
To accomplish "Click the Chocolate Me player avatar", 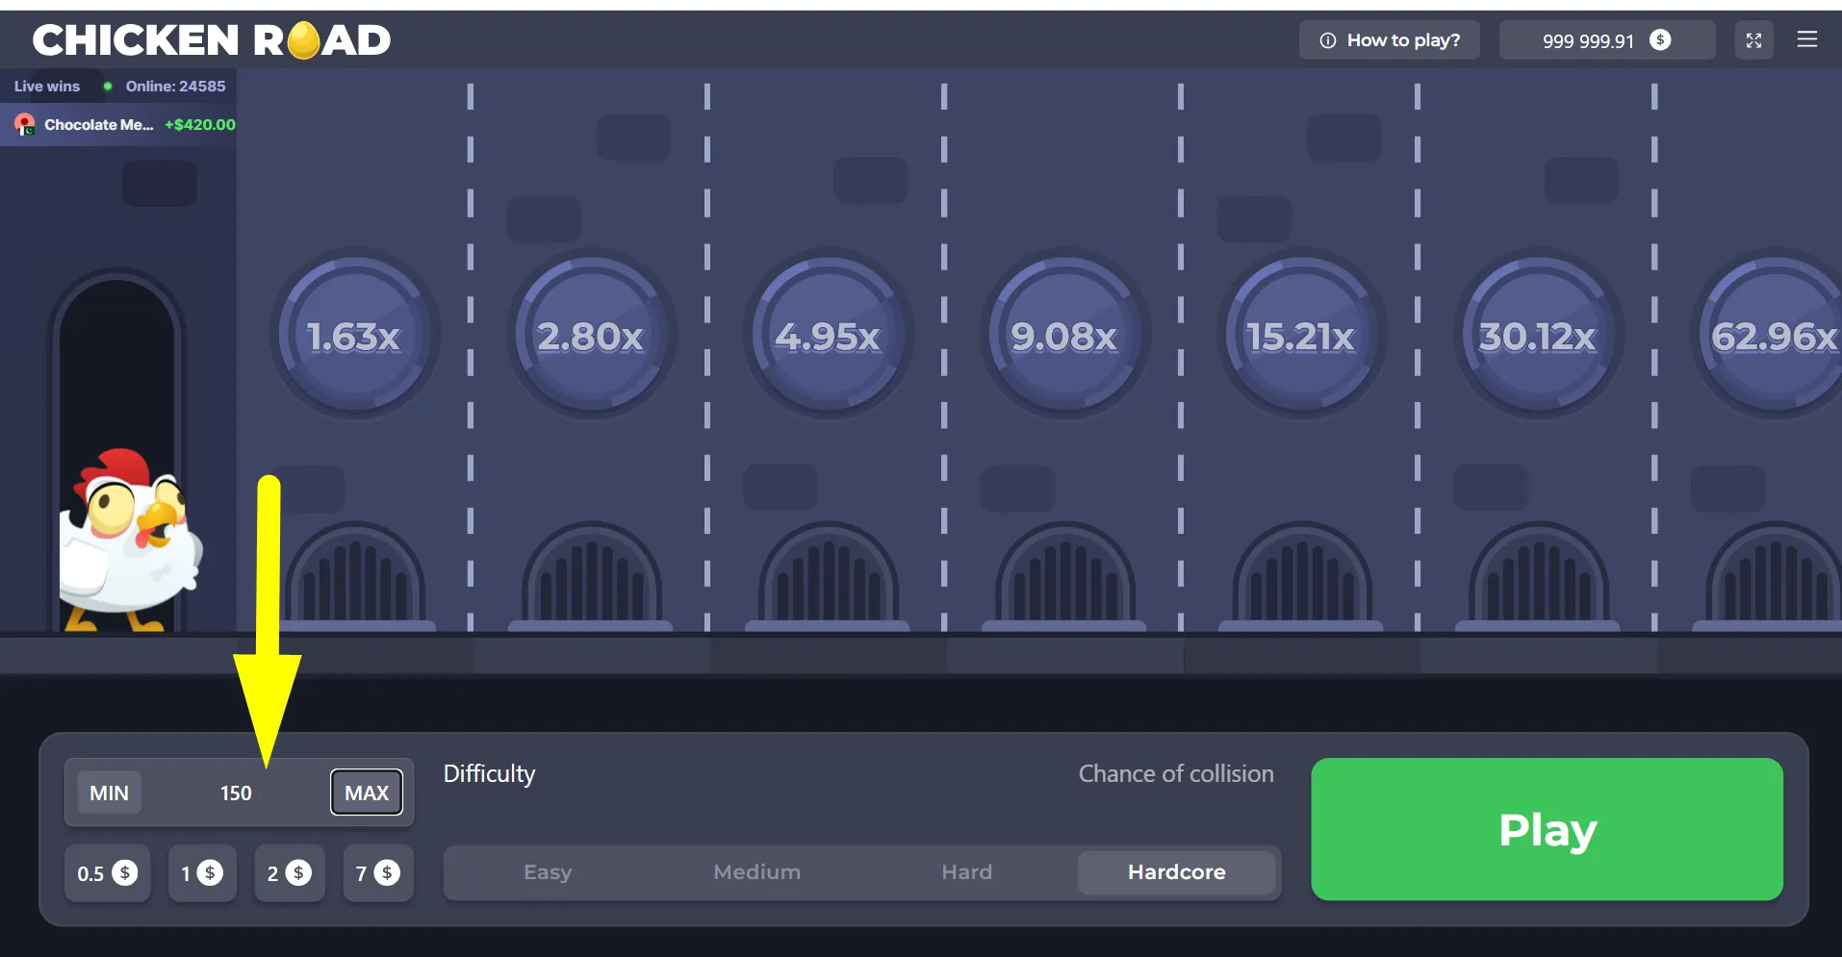I will point(24,124).
